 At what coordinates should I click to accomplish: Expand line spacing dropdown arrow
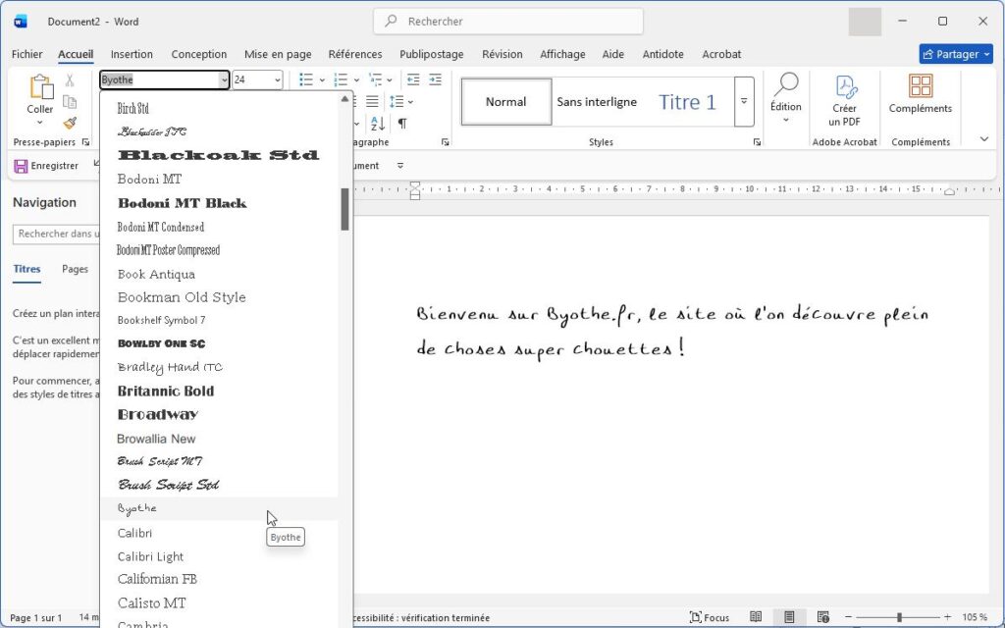(411, 102)
